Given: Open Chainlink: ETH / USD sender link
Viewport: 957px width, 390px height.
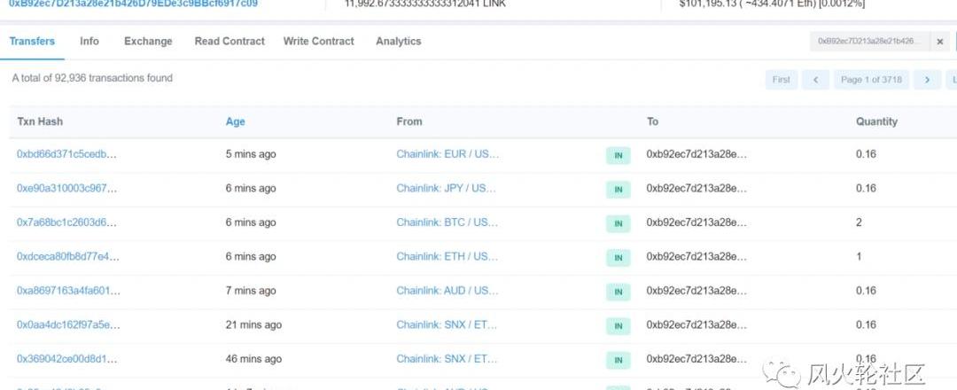Looking at the screenshot, I should 447,257.
